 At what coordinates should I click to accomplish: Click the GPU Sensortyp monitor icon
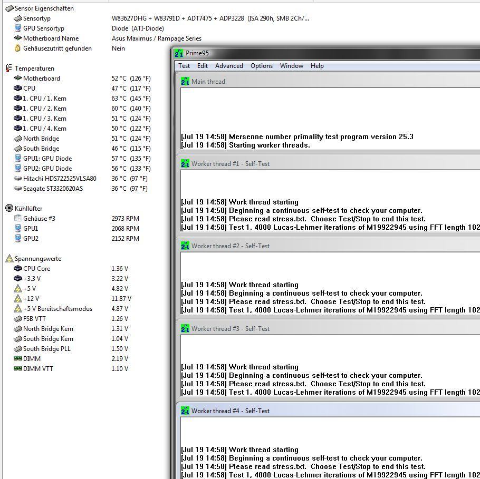coord(18,28)
